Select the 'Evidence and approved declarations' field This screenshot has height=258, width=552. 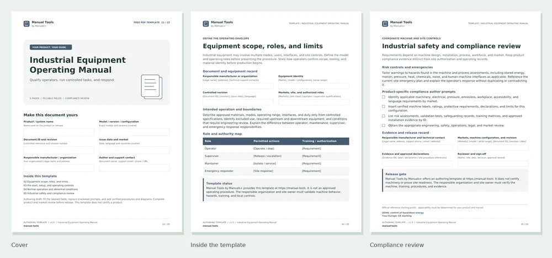[x=417, y=163]
